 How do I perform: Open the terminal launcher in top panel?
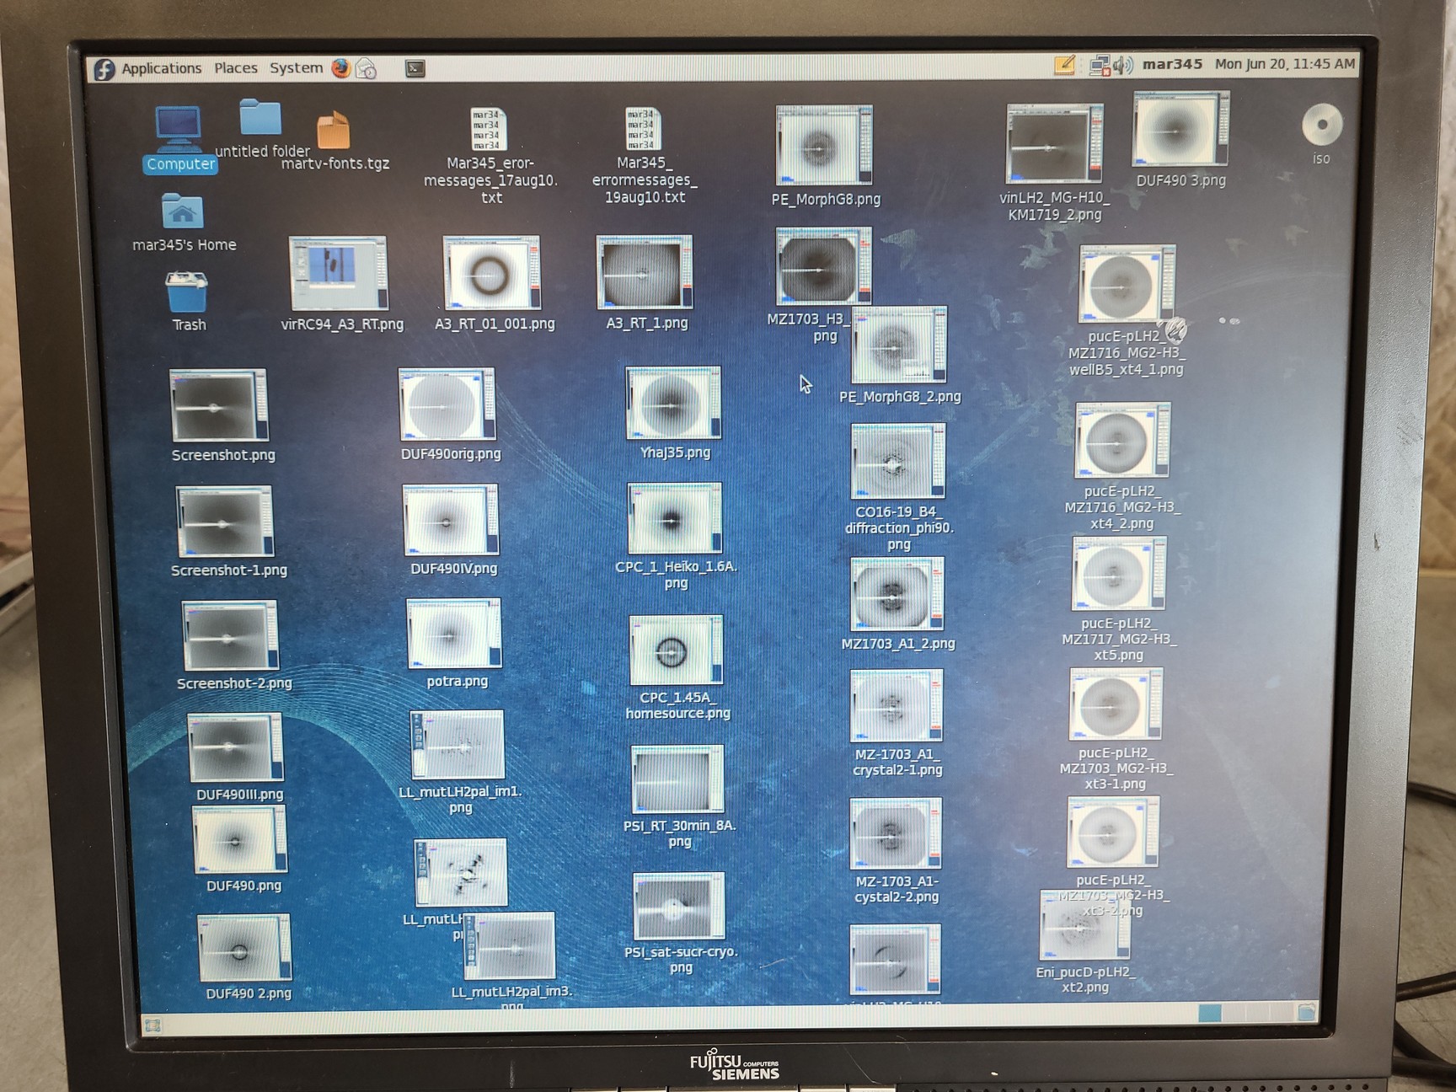coord(415,68)
